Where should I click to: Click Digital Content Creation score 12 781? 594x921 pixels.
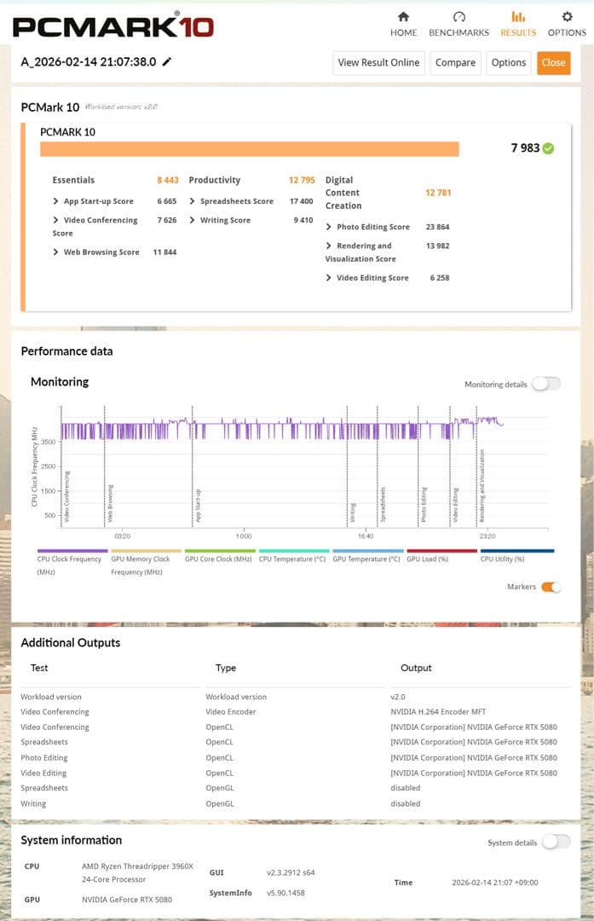tap(438, 193)
